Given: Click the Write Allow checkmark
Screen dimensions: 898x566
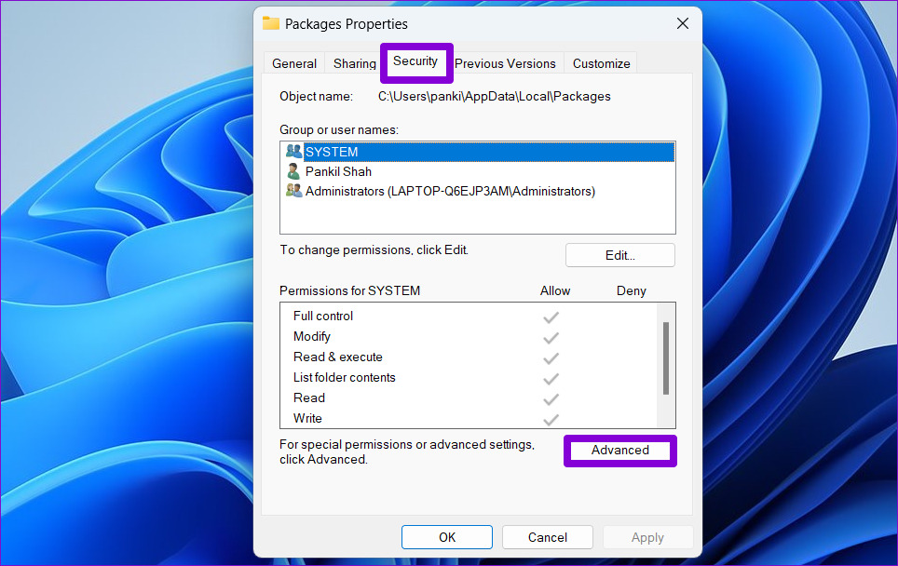Looking at the screenshot, I should [x=551, y=420].
